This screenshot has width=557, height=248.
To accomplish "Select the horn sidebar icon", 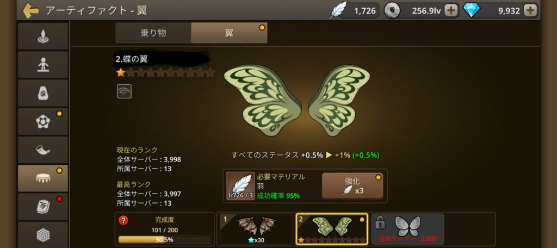I will pyautogui.click(x=43, y=150).
